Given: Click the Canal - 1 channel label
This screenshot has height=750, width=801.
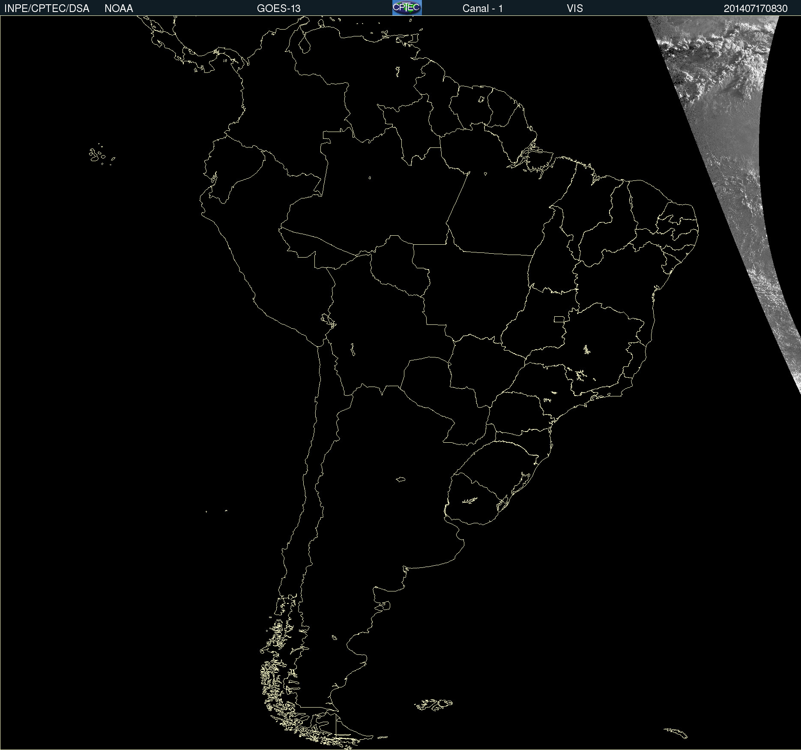Looking at the screenshot, I should click(483, 9).
